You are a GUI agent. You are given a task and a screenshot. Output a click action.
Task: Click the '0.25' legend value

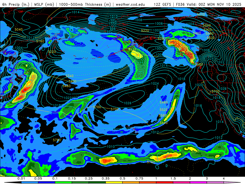coord(89,178)
